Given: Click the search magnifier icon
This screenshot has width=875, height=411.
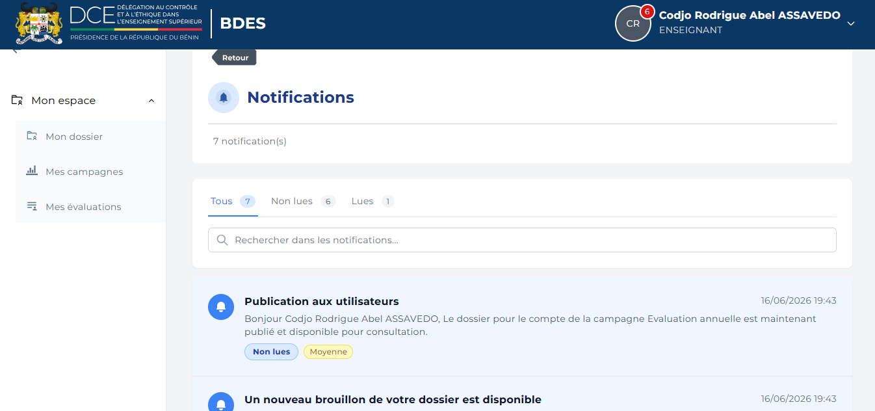Looking at the screenshot, I should pyautogui.click(x=222, y=240).
